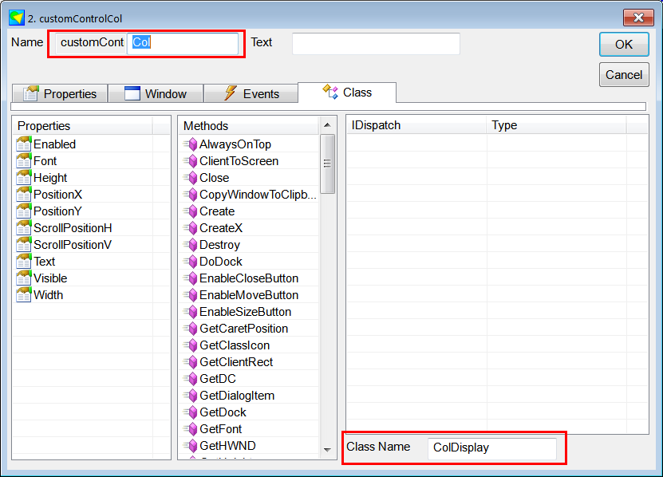Confirm with the OK button
Image resolution: width=663 pixels, height=477 pixels.
tap(624, 45)
